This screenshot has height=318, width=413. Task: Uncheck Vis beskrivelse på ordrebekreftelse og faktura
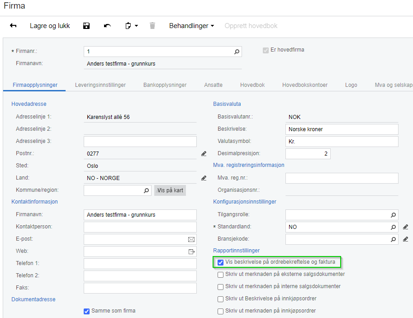point(220,262)
